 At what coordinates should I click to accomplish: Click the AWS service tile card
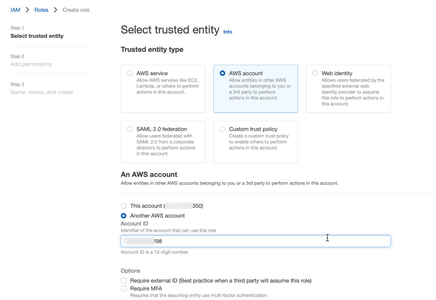(163, 89)
